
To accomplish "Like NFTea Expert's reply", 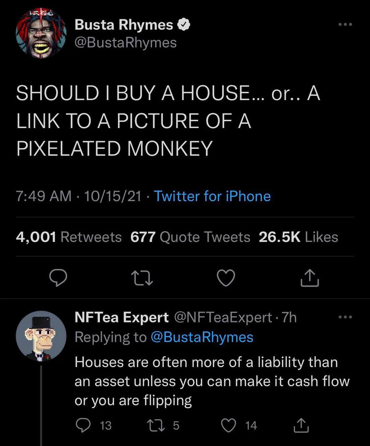I will pyautogui.click(x=229, y=425).
